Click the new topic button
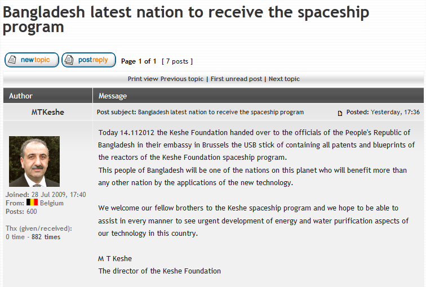This screenshot has height=287, width=426. (x=32, y=60)
